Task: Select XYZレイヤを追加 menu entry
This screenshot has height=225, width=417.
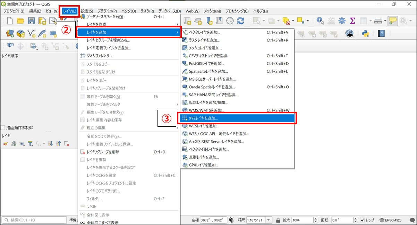Action: tap(237, 118)
